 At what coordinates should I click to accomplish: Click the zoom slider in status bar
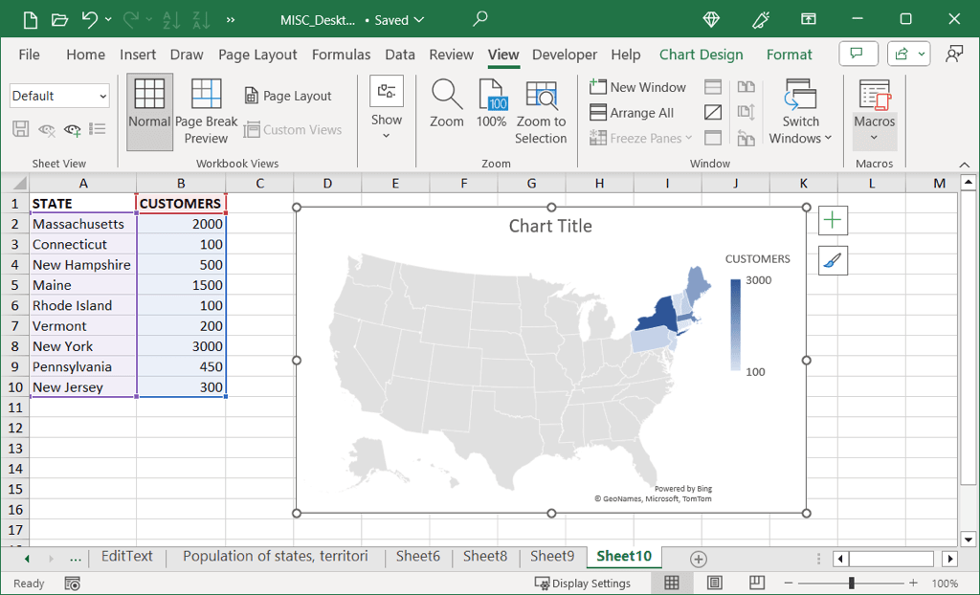coord(851,584)
